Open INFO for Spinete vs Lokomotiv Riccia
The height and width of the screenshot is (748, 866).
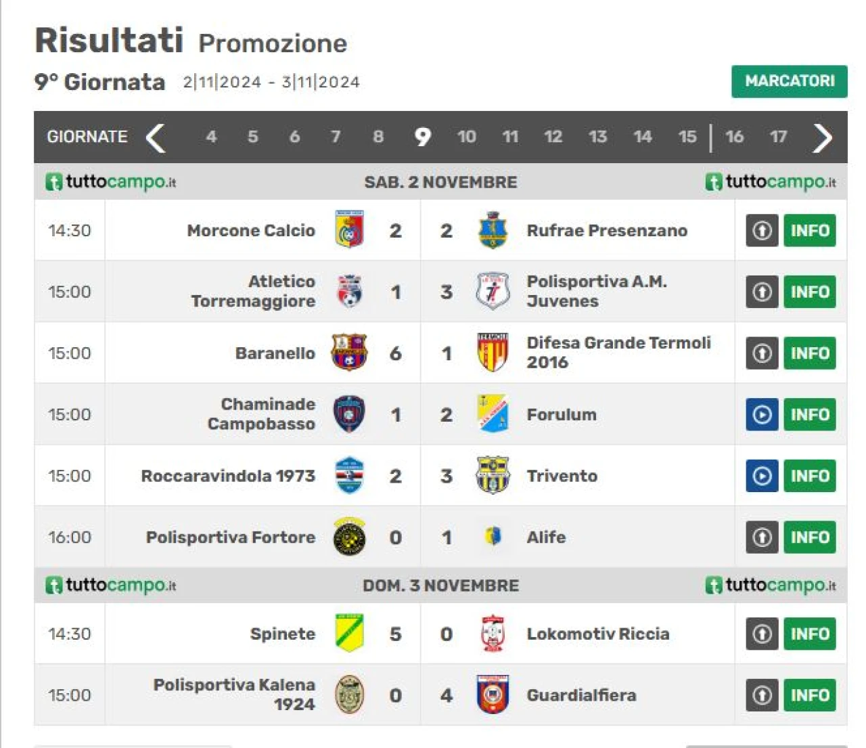(810, 634)
